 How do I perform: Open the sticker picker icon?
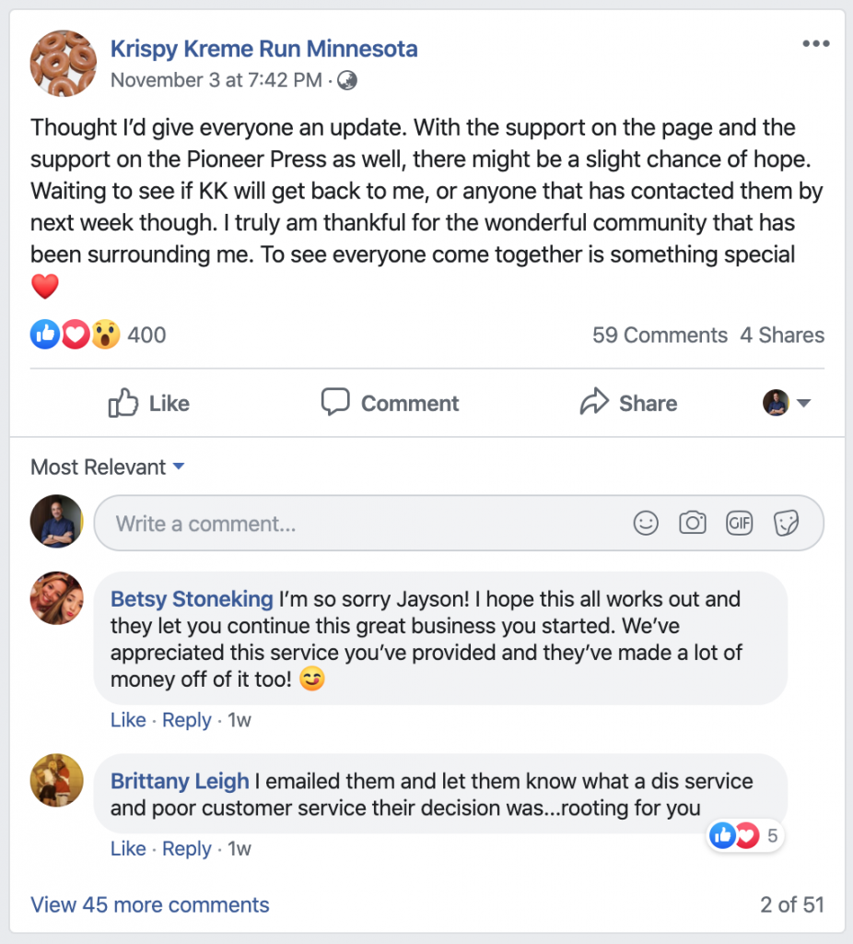[786, 524]
